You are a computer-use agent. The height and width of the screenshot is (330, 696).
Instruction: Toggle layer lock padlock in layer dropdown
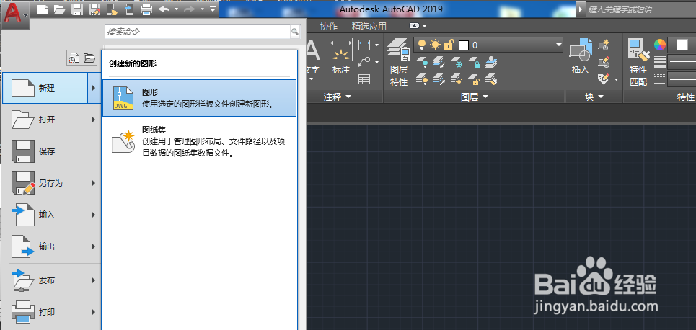pos(449,45)
